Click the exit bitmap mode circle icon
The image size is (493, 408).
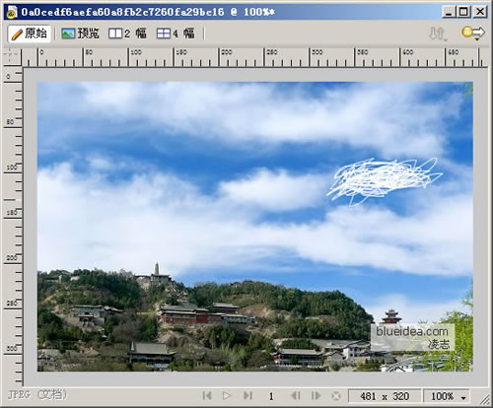(x=336, y=396)
